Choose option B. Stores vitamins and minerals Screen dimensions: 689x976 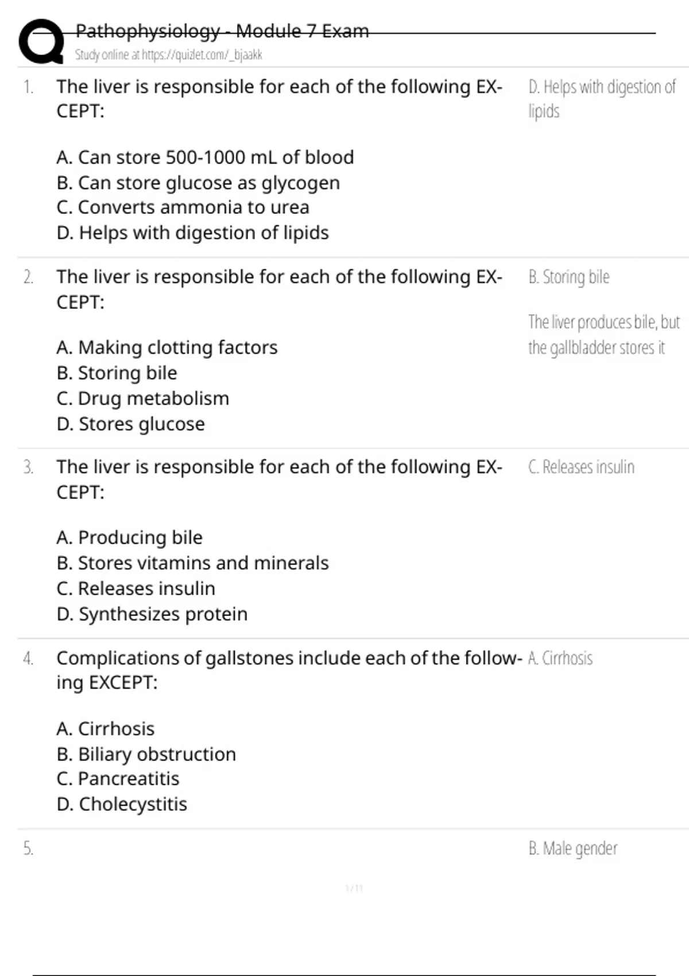(192, 563)
